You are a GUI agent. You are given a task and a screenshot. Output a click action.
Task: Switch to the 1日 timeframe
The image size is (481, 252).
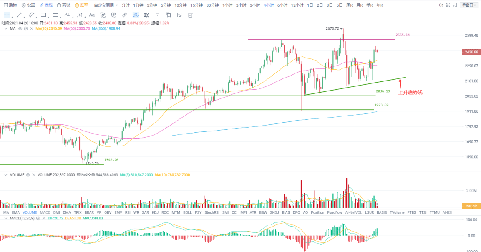310,5
